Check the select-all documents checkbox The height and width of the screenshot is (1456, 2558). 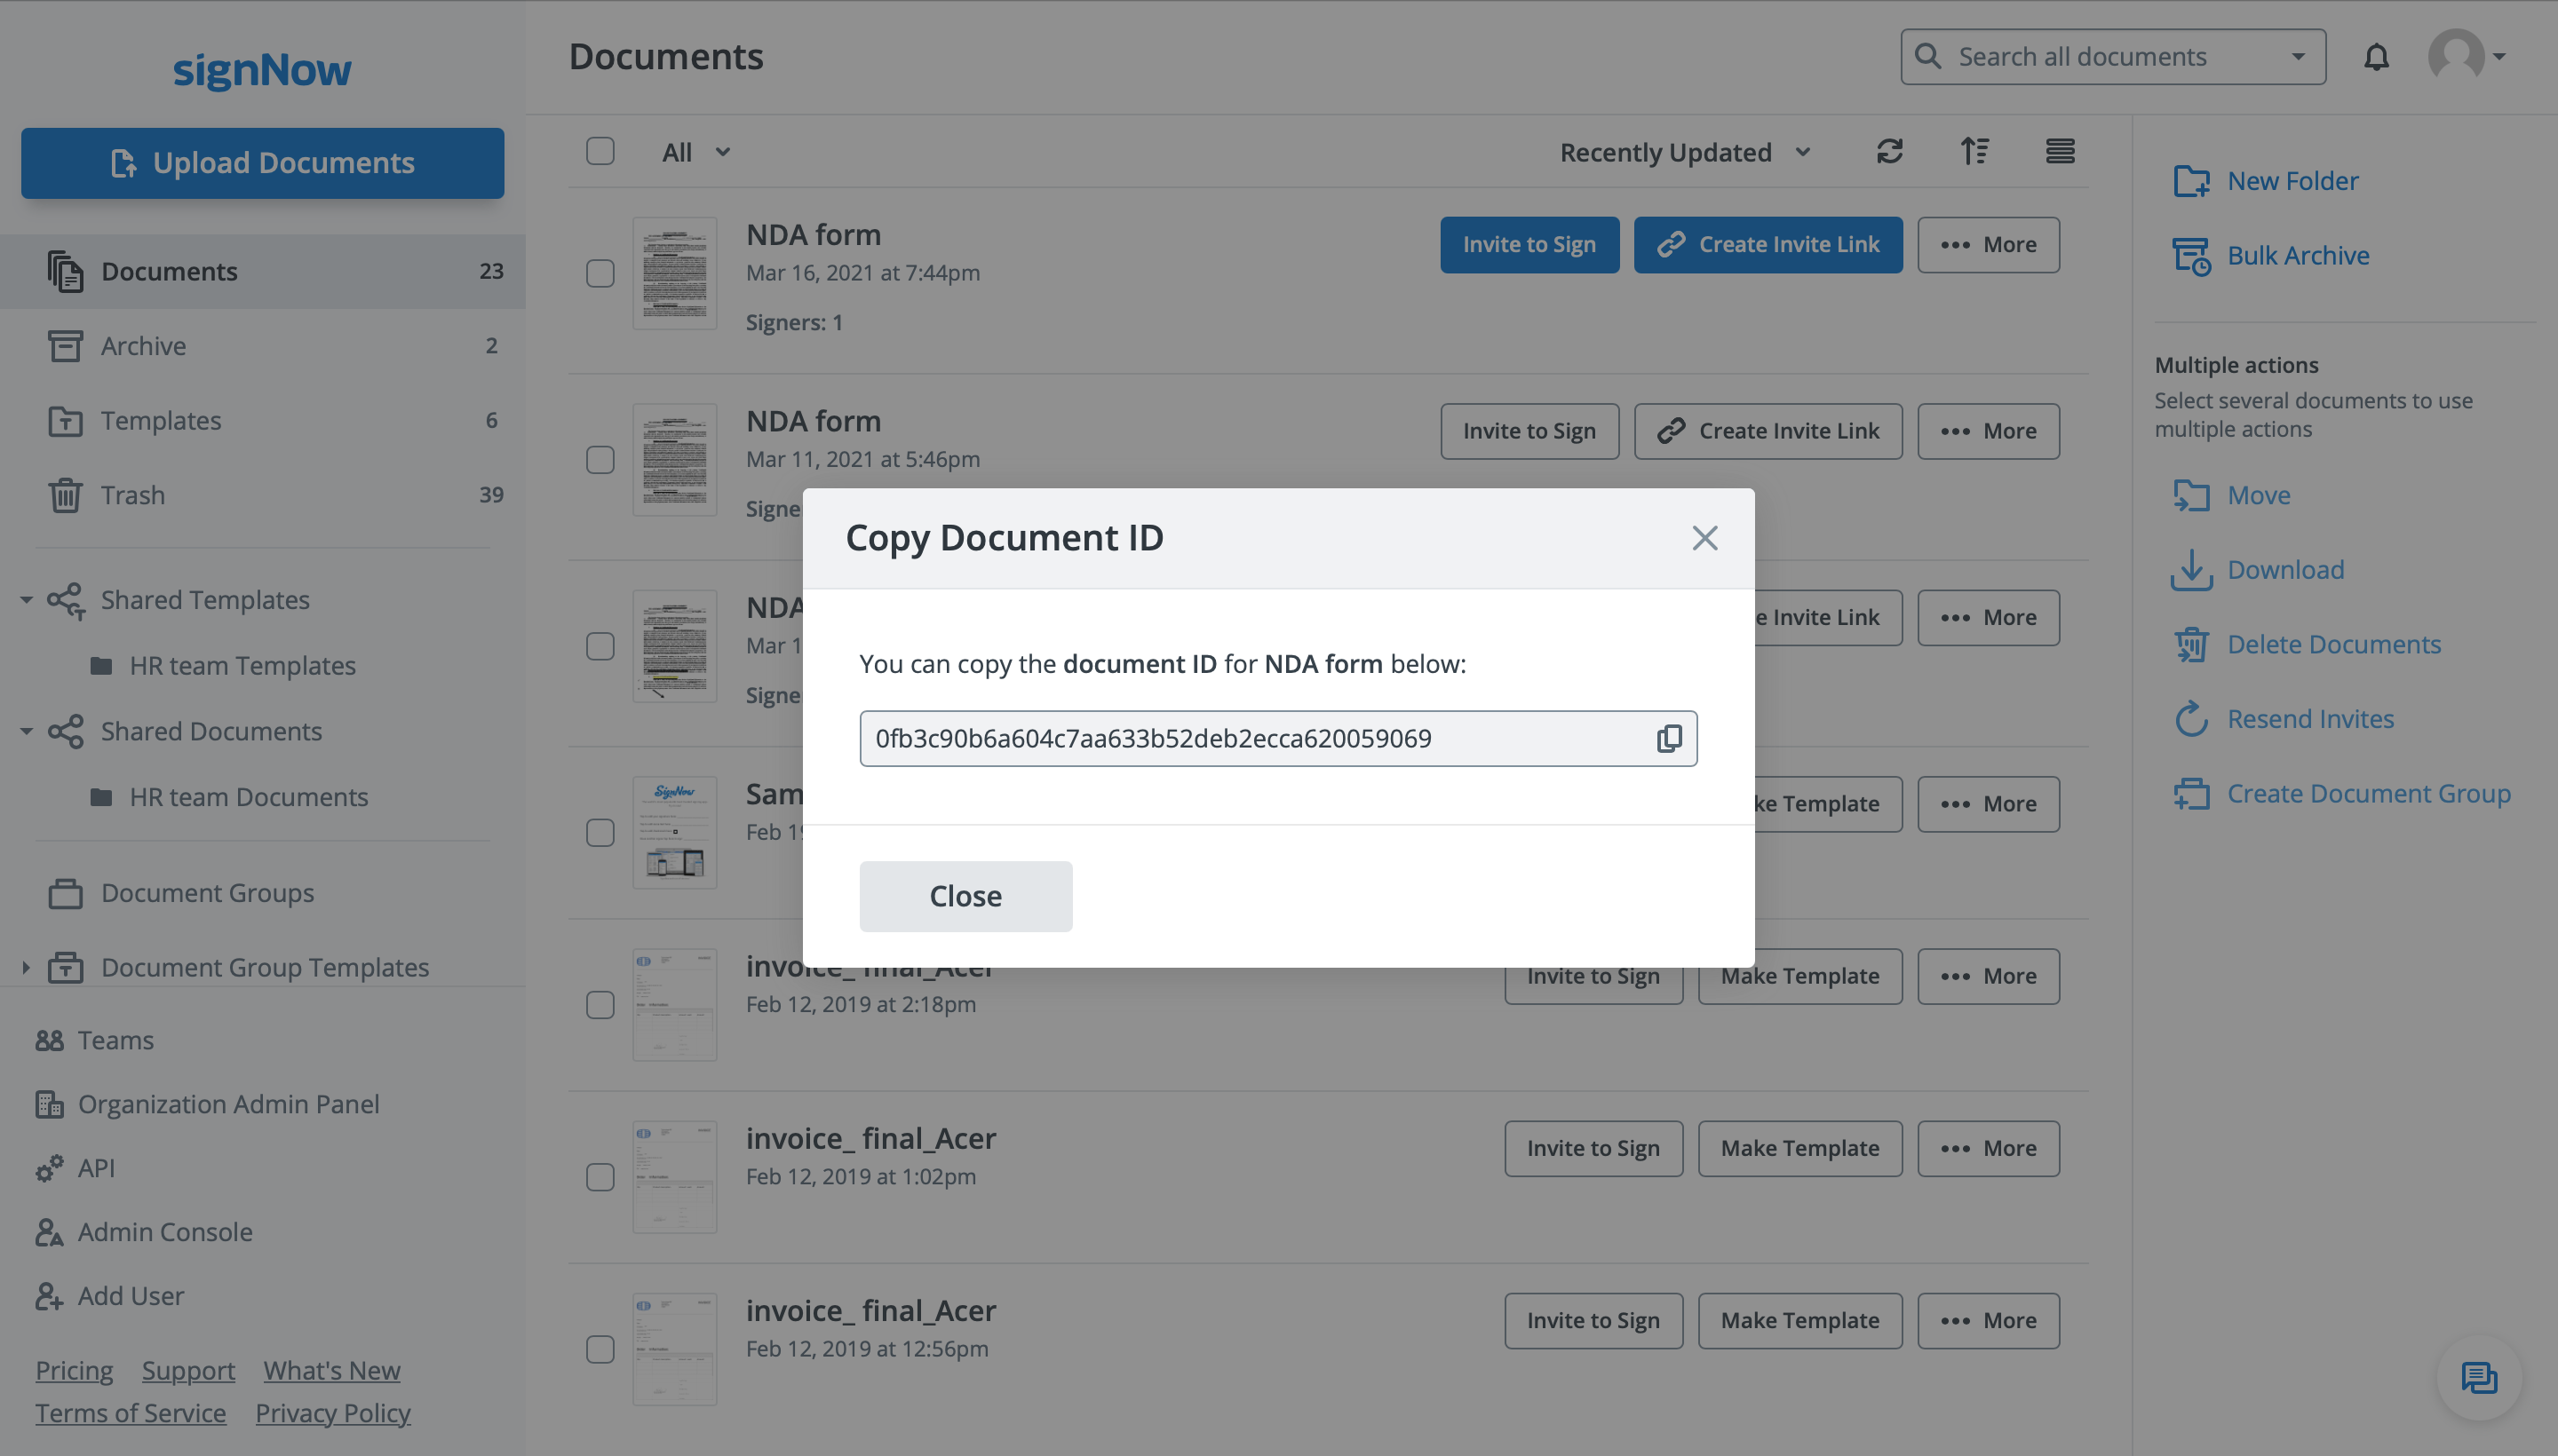[x=600, y=151]
